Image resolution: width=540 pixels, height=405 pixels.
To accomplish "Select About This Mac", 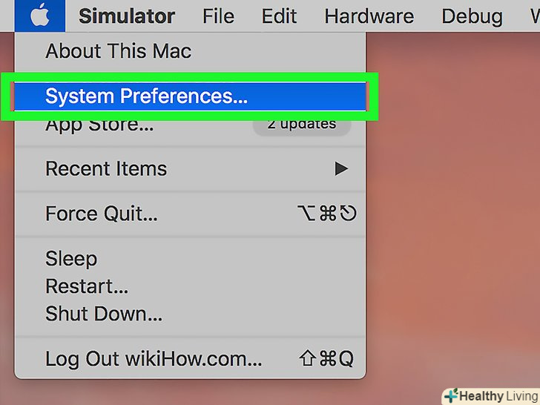I will [x=119, y=51].
